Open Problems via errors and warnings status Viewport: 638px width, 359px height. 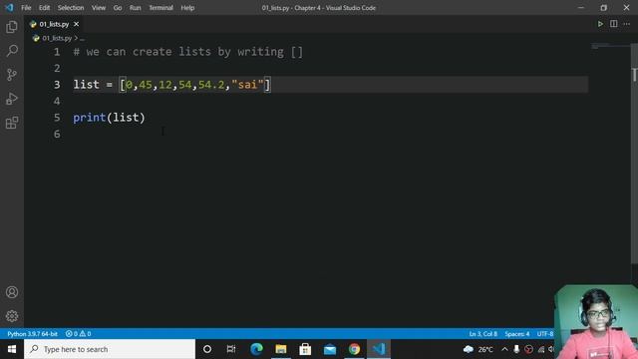(78, 334)
